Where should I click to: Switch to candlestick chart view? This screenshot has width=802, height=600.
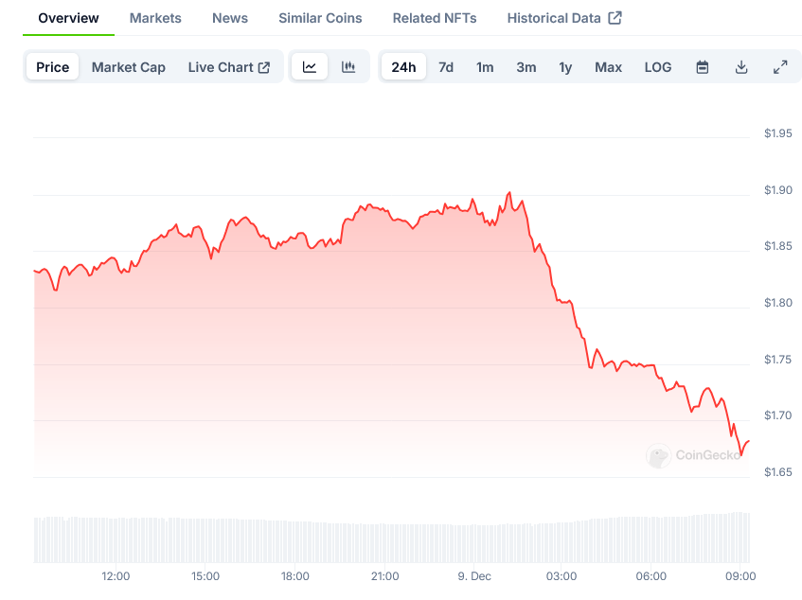tap(348, 67)
